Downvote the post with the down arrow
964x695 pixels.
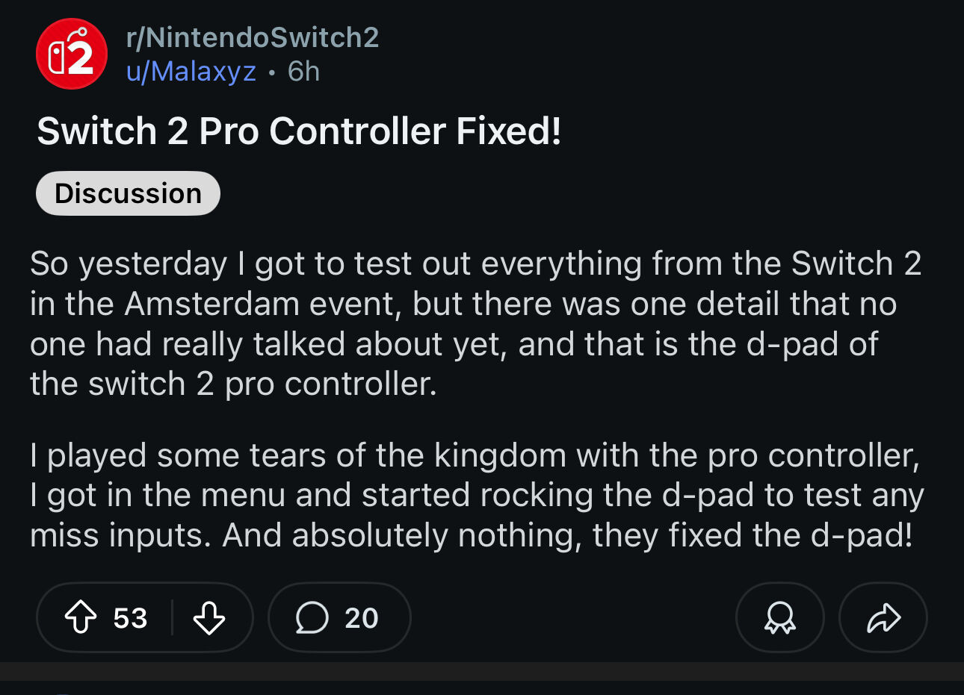(208, 617)
